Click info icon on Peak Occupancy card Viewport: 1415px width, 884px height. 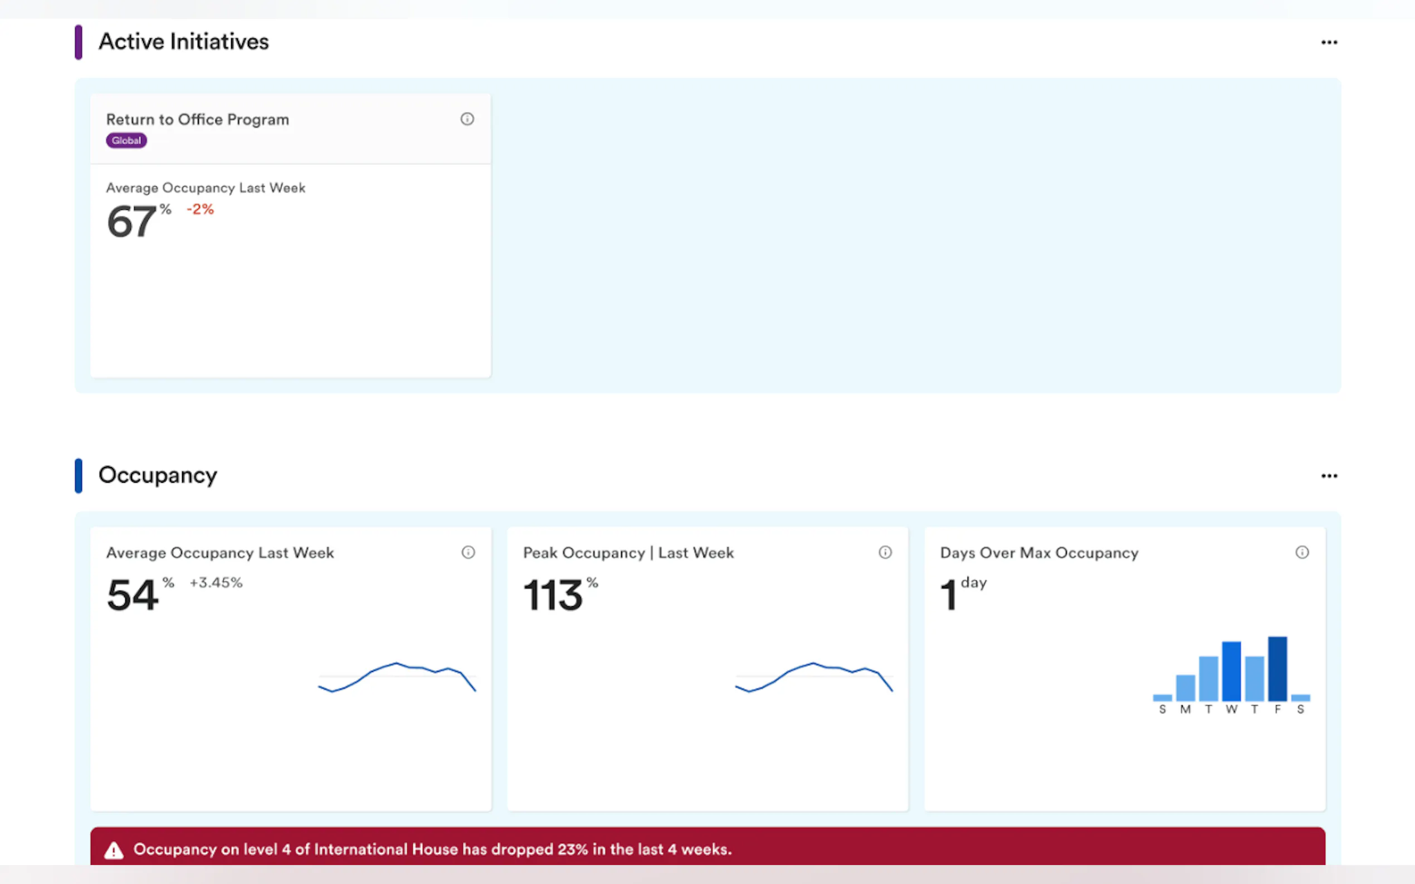click(885, 552)
